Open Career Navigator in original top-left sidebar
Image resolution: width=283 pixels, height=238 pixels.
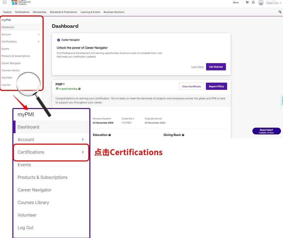coord(11,63)
